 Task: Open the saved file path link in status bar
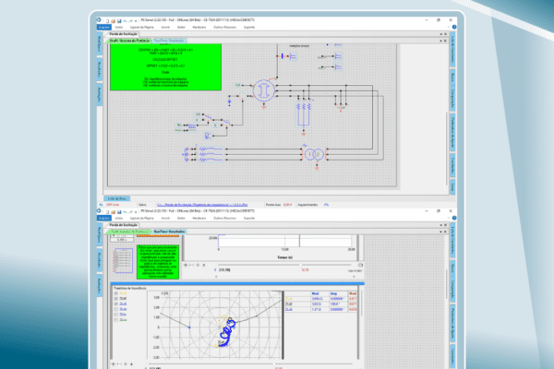tap(202, 205)
